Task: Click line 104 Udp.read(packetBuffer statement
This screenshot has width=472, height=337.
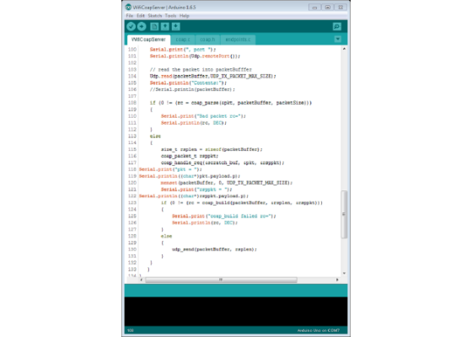Action: (212, 76)
